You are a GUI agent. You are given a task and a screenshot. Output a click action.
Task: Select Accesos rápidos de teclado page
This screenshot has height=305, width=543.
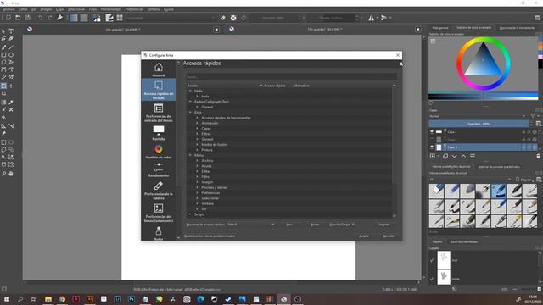tap(159, 90)
